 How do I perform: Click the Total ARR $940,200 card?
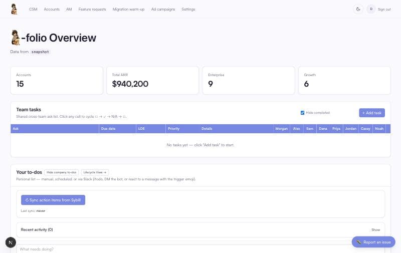click(152, 81)
